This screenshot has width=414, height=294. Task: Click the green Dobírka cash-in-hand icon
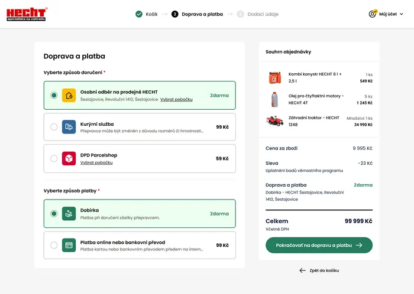pyautogui.click(x=69, y=214)
